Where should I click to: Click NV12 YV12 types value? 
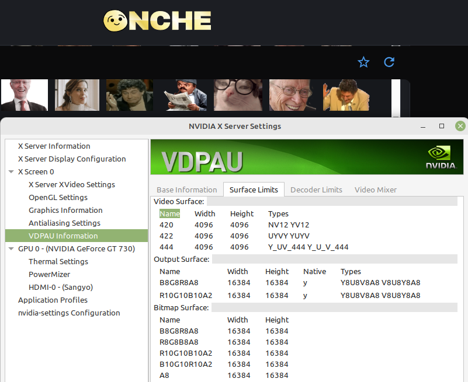pos(289,225)
